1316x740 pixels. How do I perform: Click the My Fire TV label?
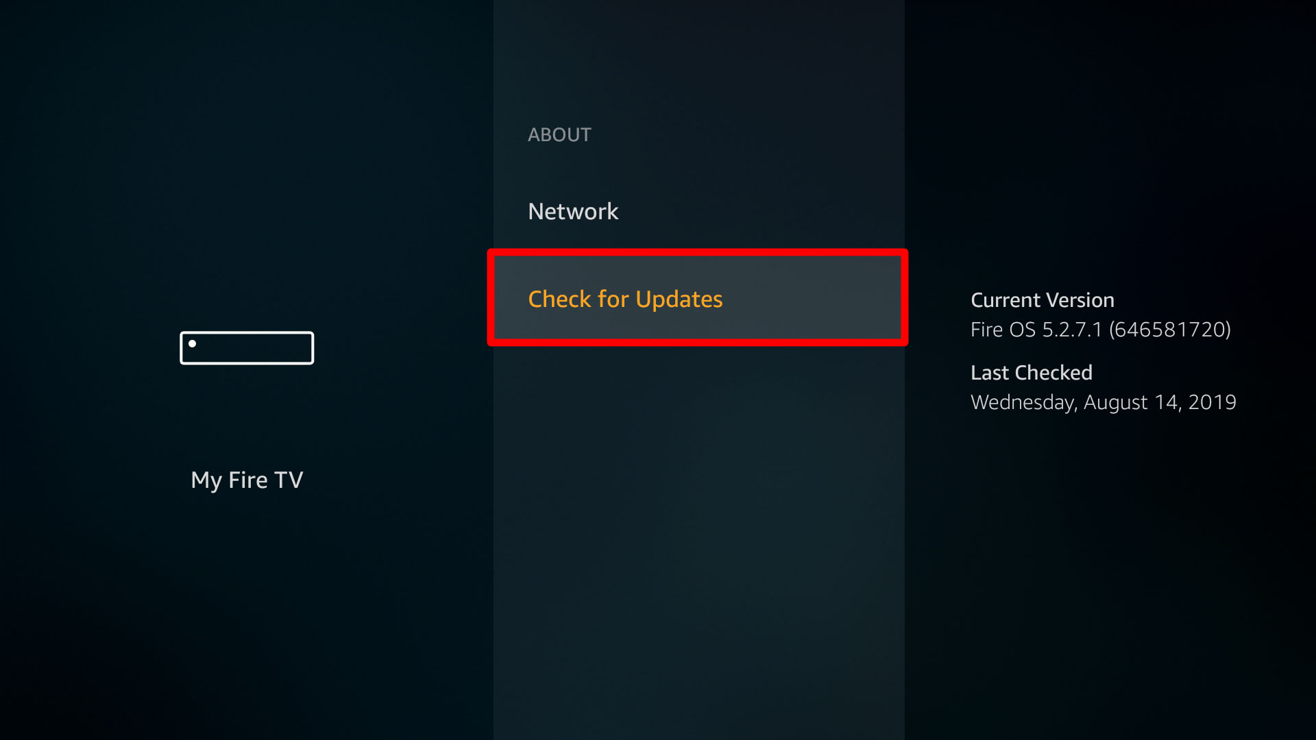point(247,480)
